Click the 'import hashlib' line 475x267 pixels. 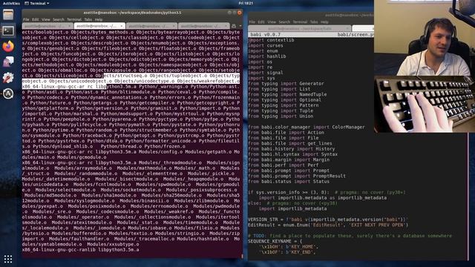[267, 56]
